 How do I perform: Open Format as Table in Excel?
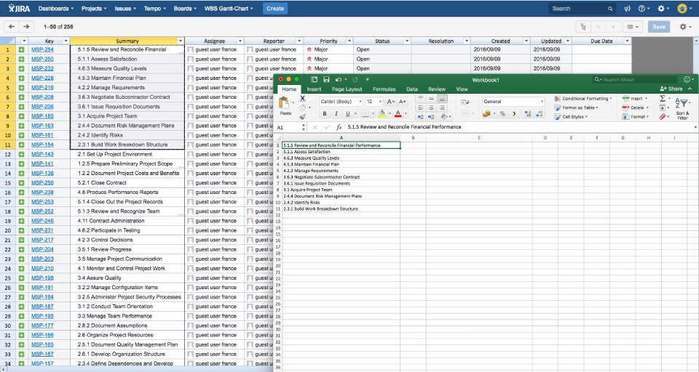577,108
